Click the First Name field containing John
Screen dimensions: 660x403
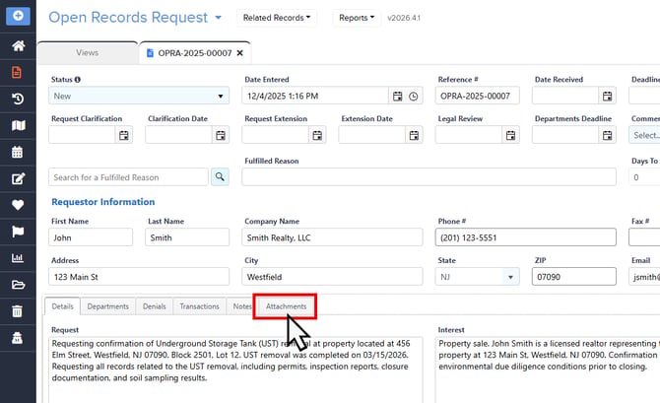tap(91, 237)
